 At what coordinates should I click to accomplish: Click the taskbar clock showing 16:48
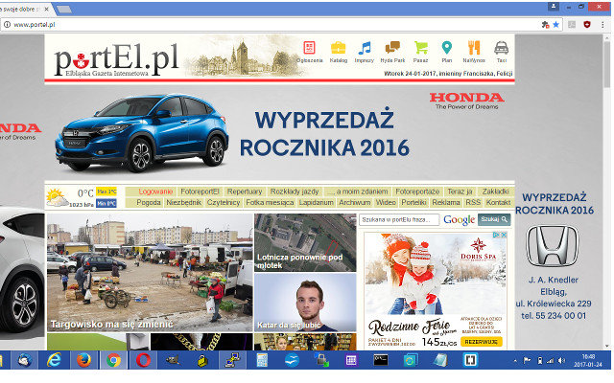tap(588, 360)
